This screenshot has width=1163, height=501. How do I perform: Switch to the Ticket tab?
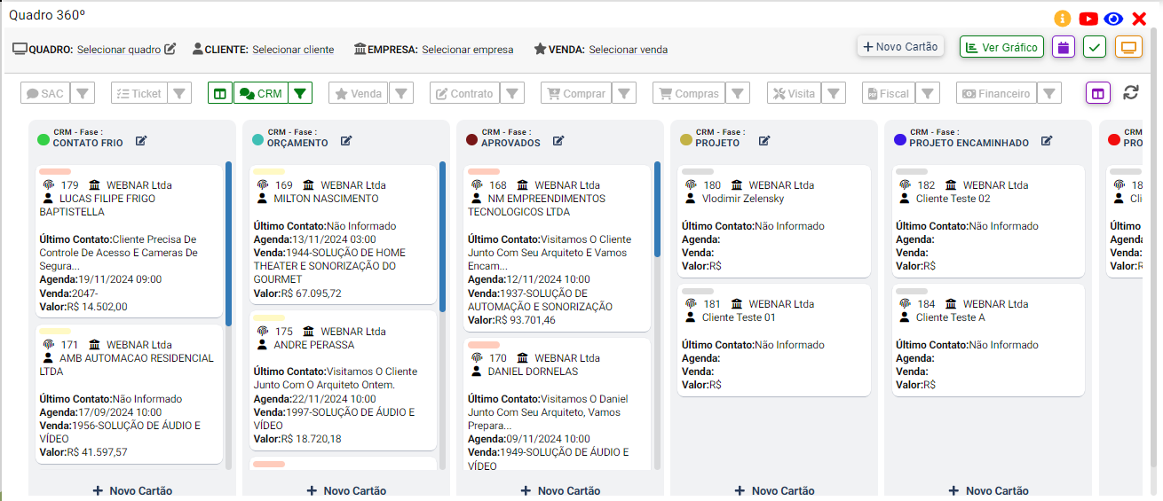139,93
